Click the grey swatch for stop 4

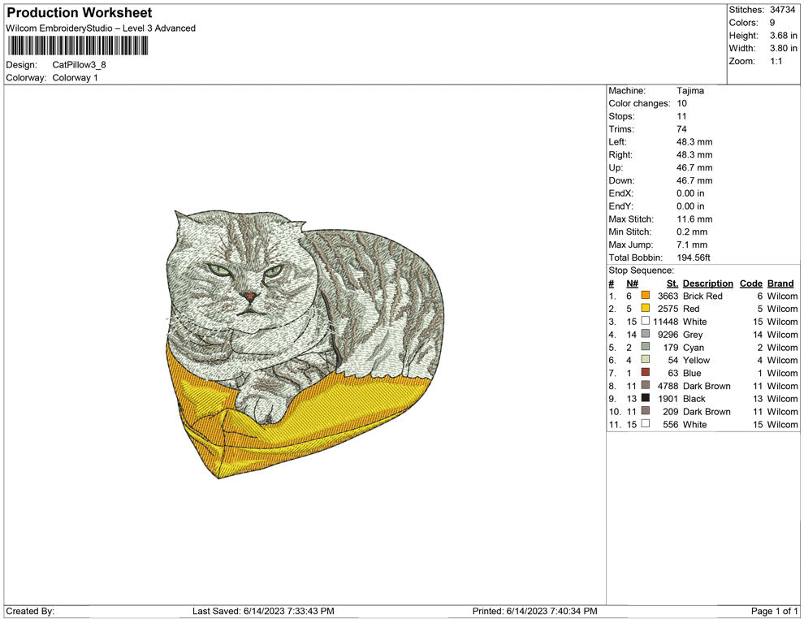tap(646, 335)
